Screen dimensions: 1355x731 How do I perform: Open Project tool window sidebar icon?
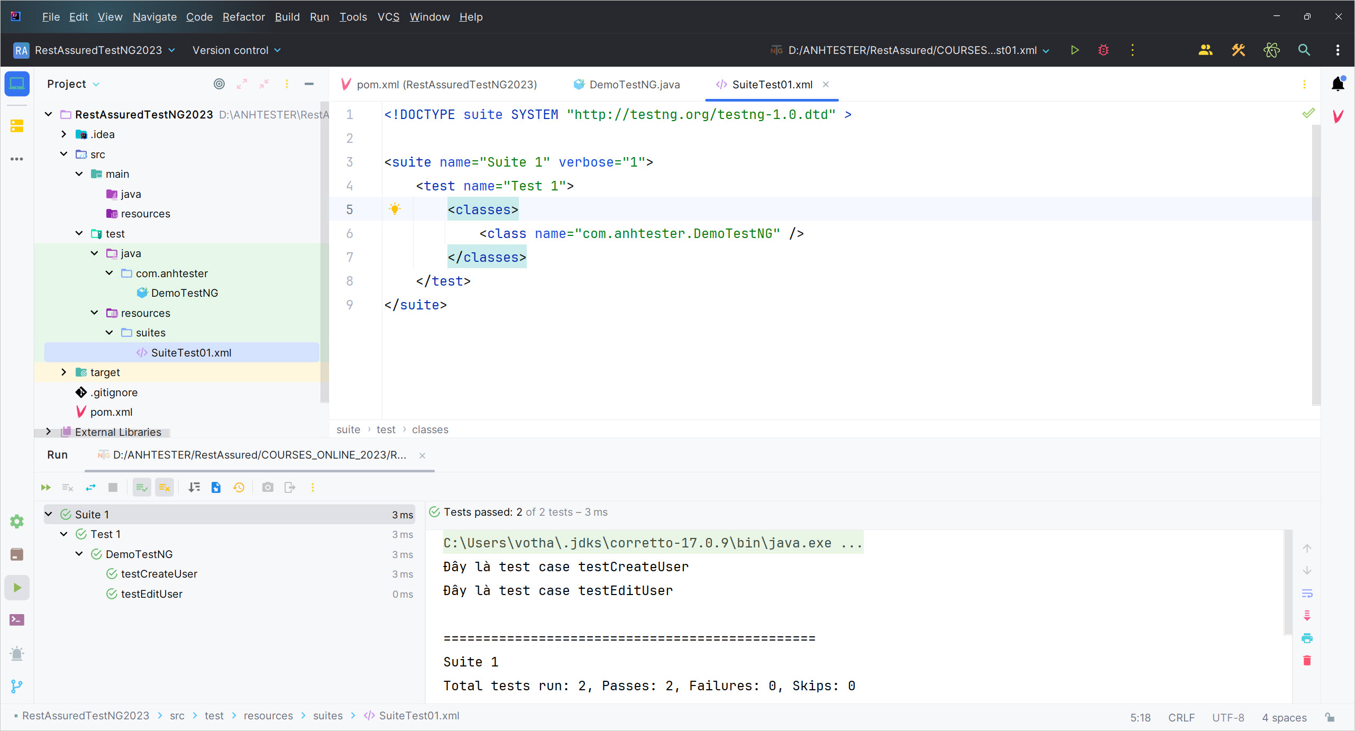click(17, 84)
